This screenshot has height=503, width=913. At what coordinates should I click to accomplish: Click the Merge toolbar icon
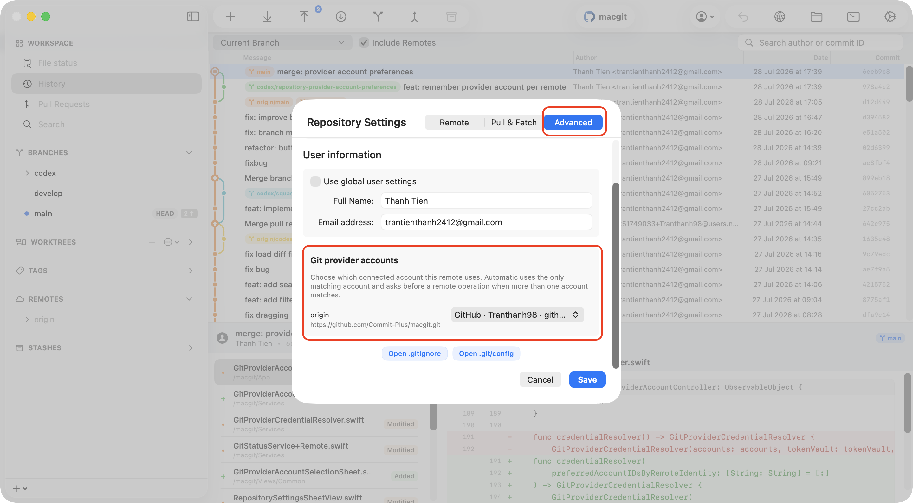(415, 17)
